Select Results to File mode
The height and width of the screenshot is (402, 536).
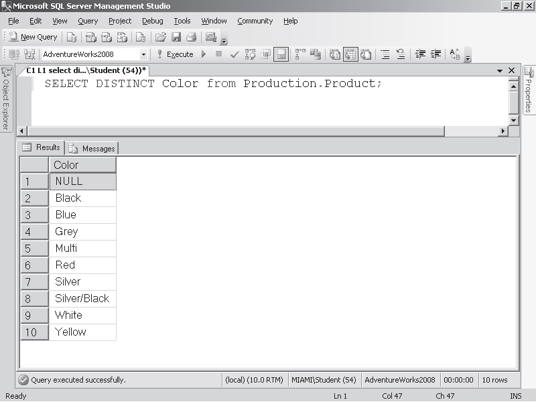point(366,54)
